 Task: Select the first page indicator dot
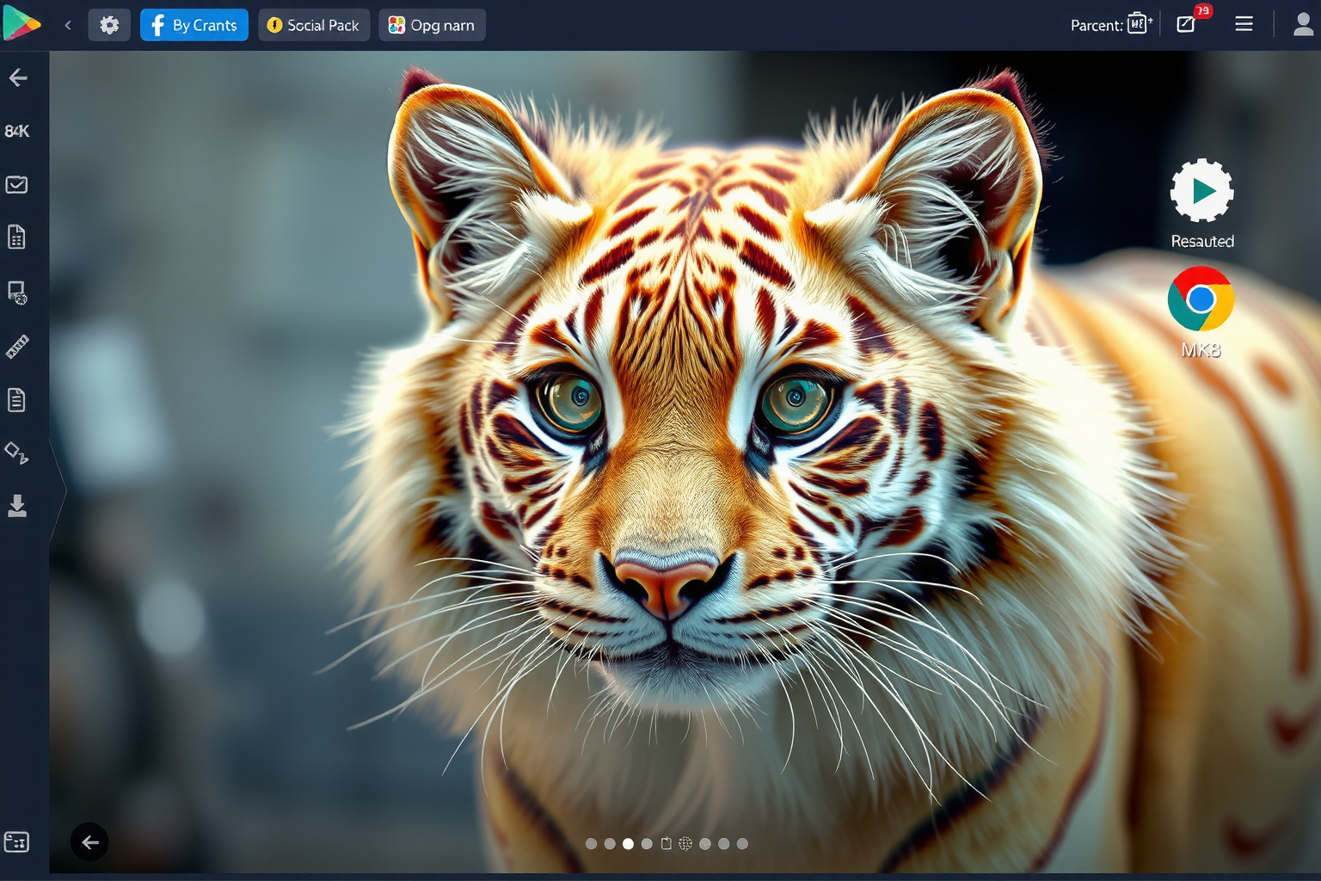click(x=591, y=844)
